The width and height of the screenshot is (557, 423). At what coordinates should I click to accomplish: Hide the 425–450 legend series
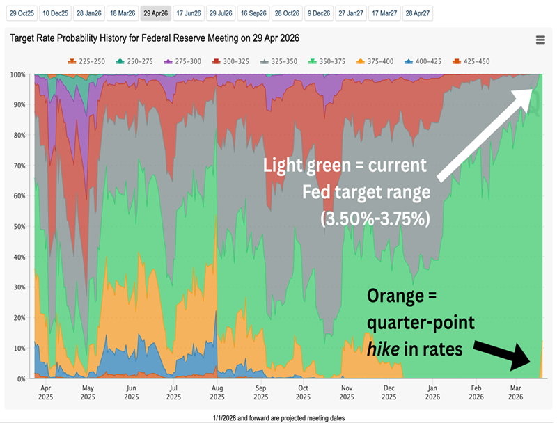pyautogui.click(x=470, y=61)
